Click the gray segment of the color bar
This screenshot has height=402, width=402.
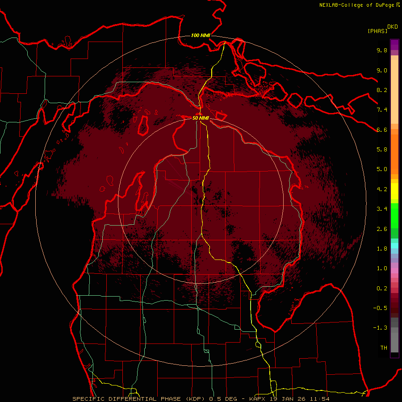coord(394,335)
